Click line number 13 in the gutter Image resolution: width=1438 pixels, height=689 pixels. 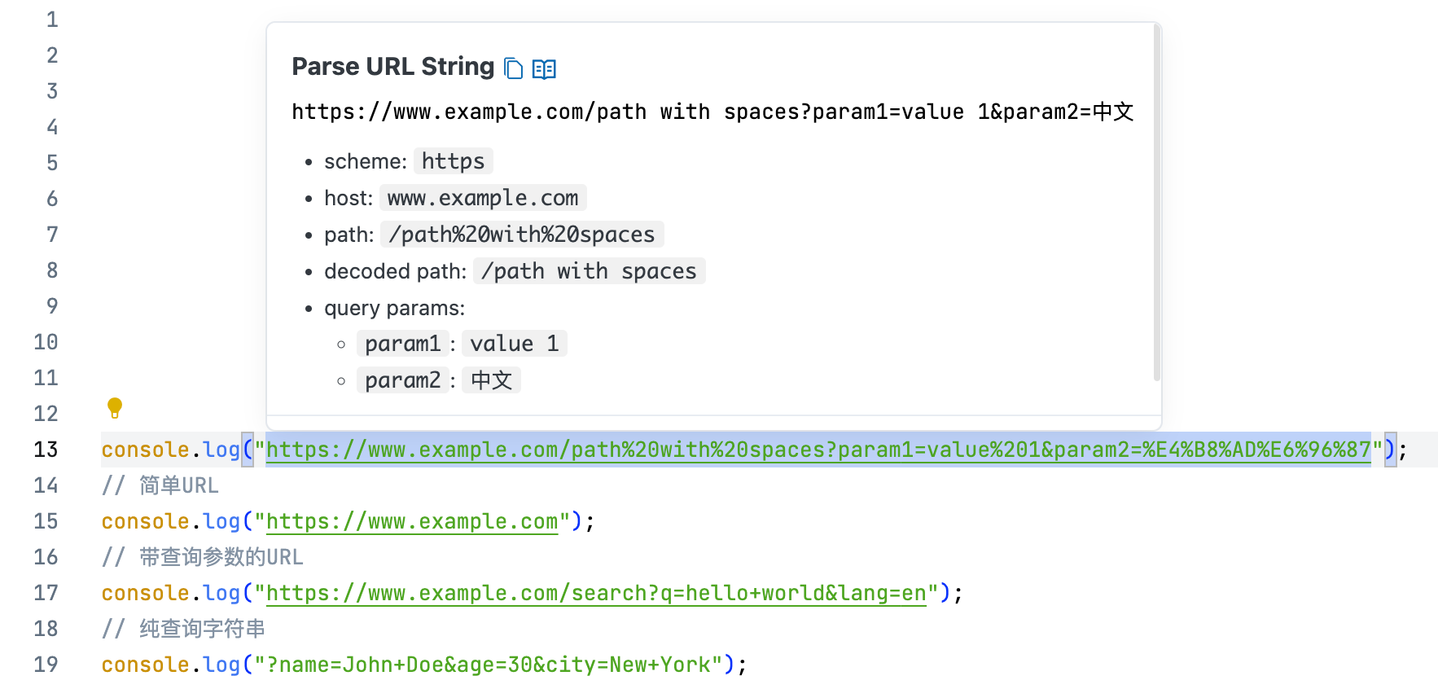coord(46,450)
